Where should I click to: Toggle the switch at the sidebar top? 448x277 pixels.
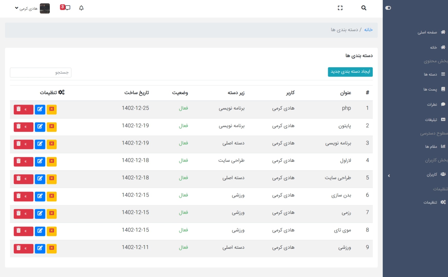388,8
